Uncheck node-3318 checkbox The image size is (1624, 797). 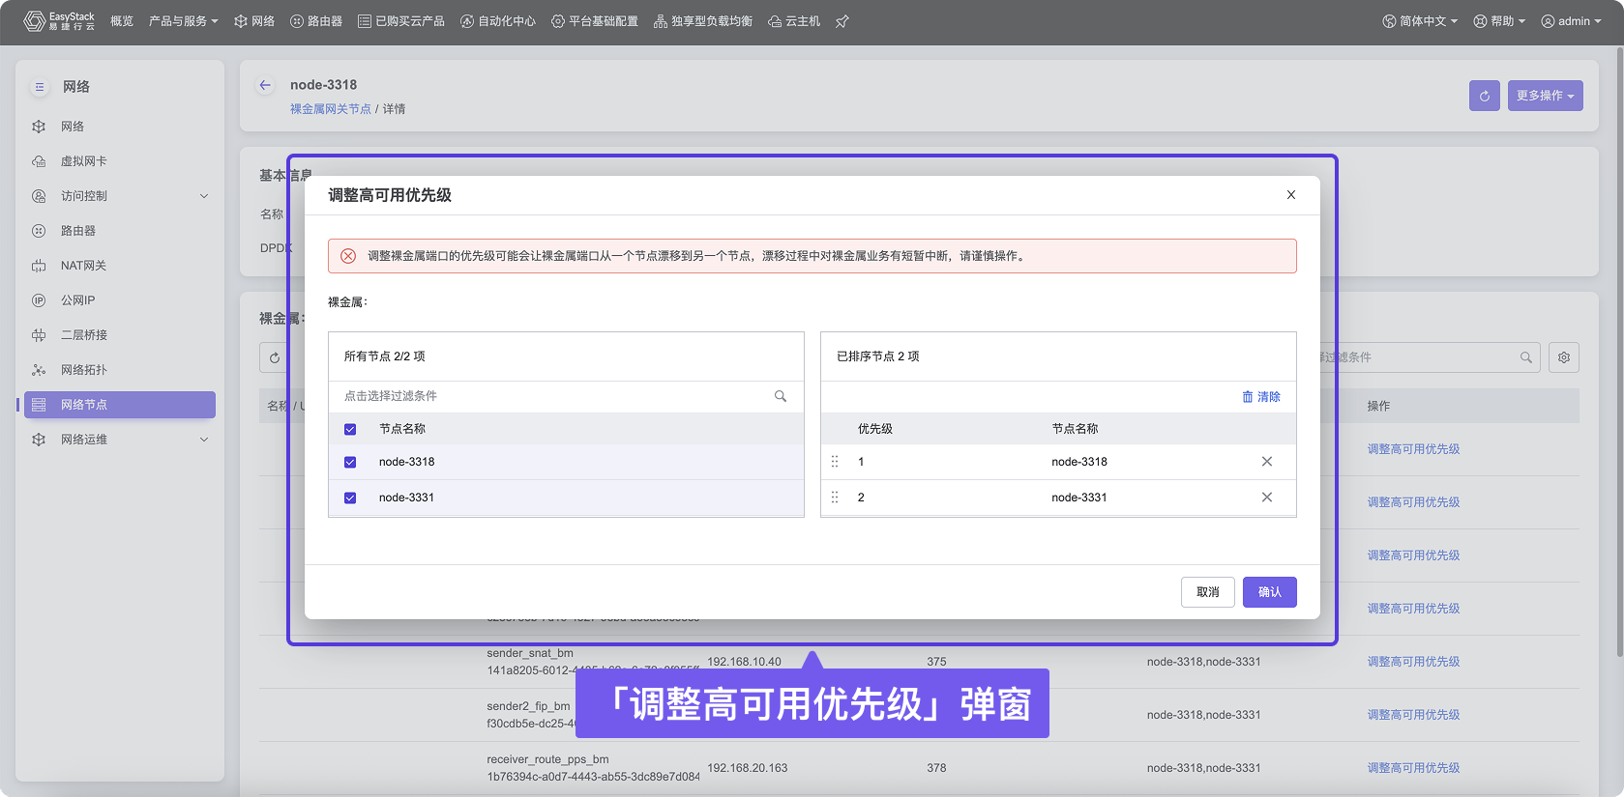(x=350, y=462)
